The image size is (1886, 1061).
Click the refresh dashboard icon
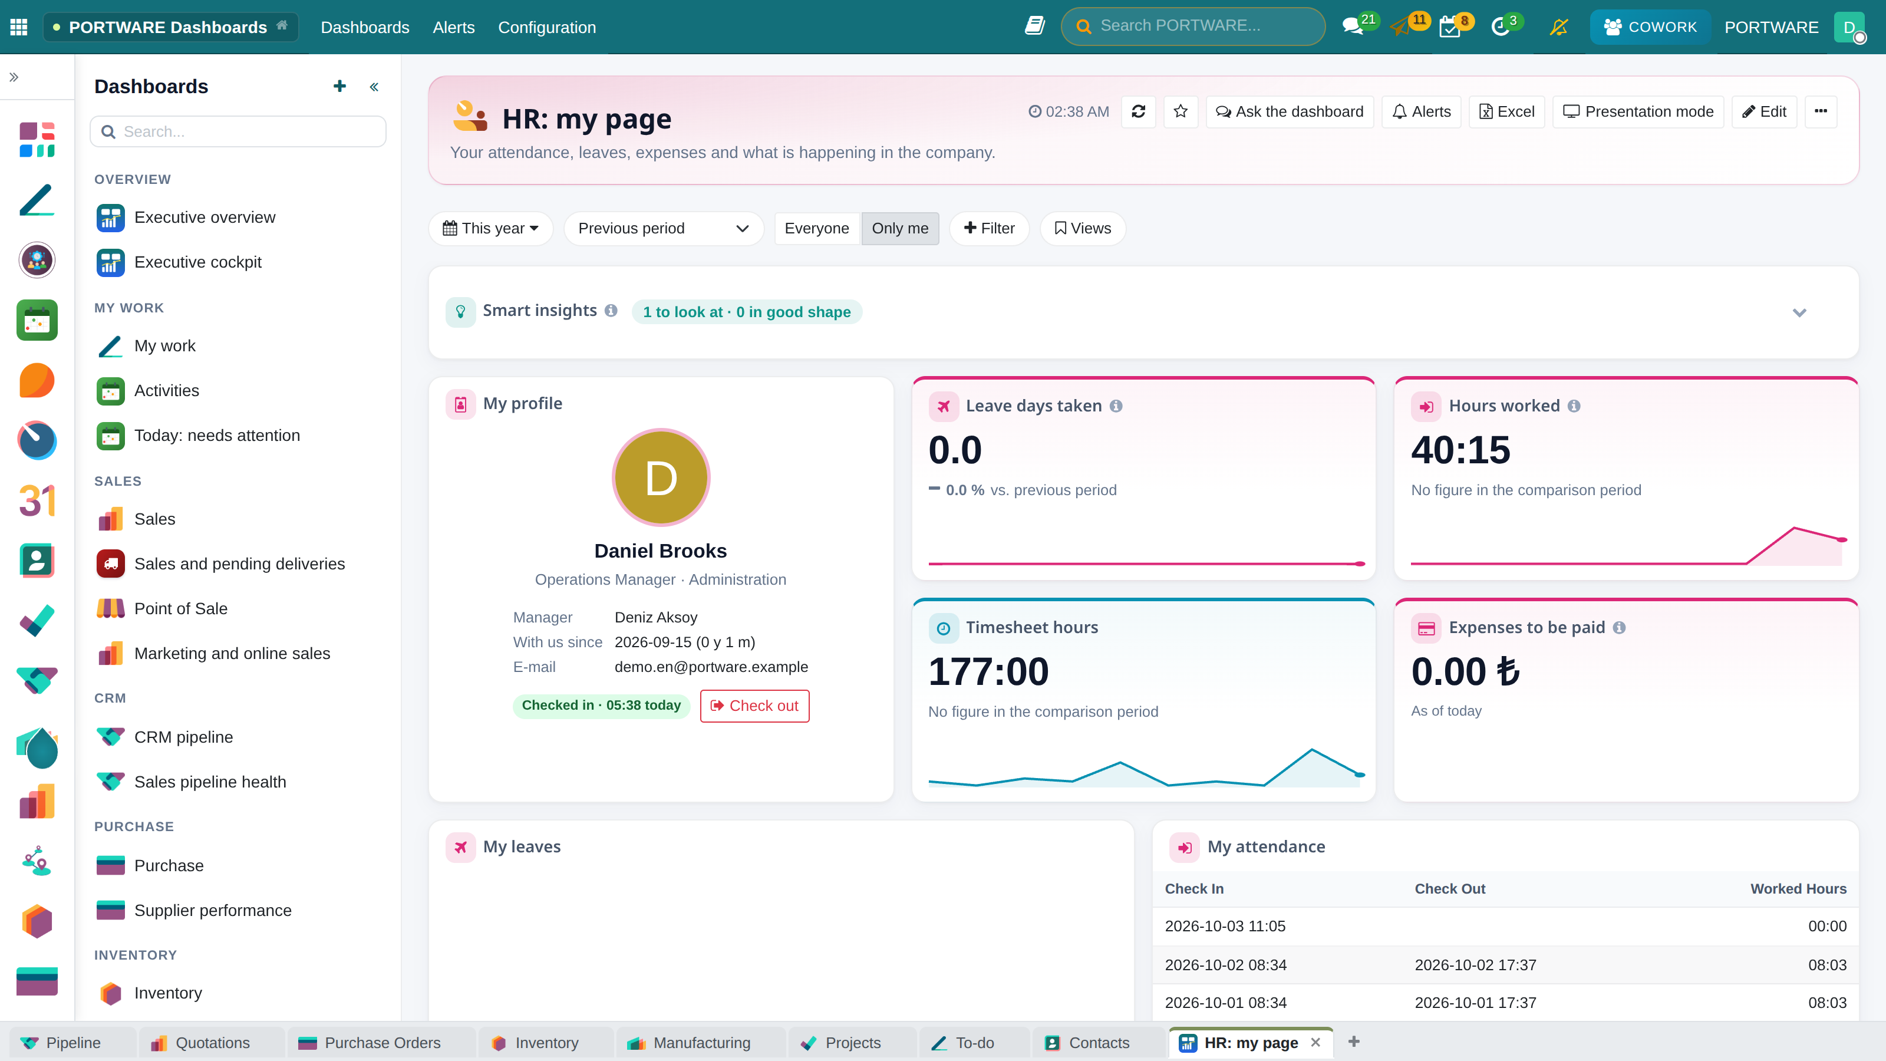pos(1139,111)
